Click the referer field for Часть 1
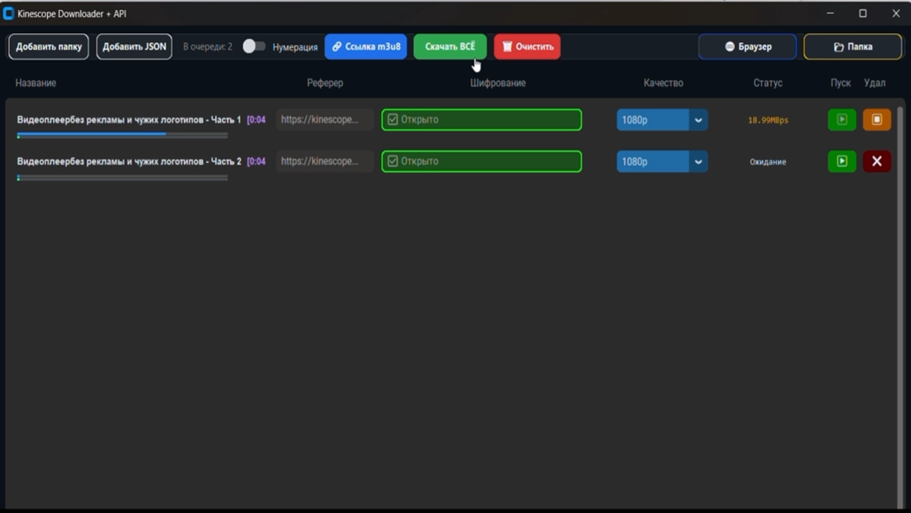Image resolution: width=911 pixels, height=513 pixels. [324, 119]
